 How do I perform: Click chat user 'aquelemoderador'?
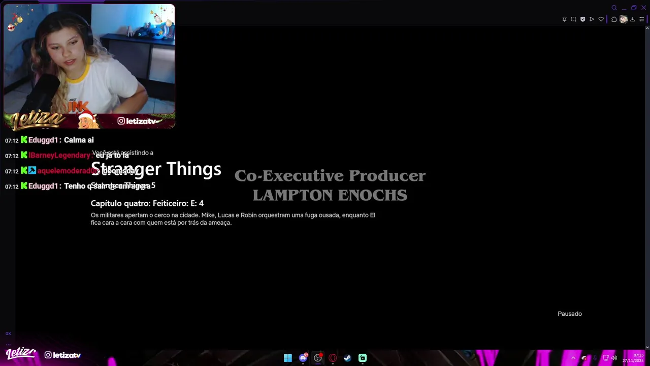pos(67,171)
